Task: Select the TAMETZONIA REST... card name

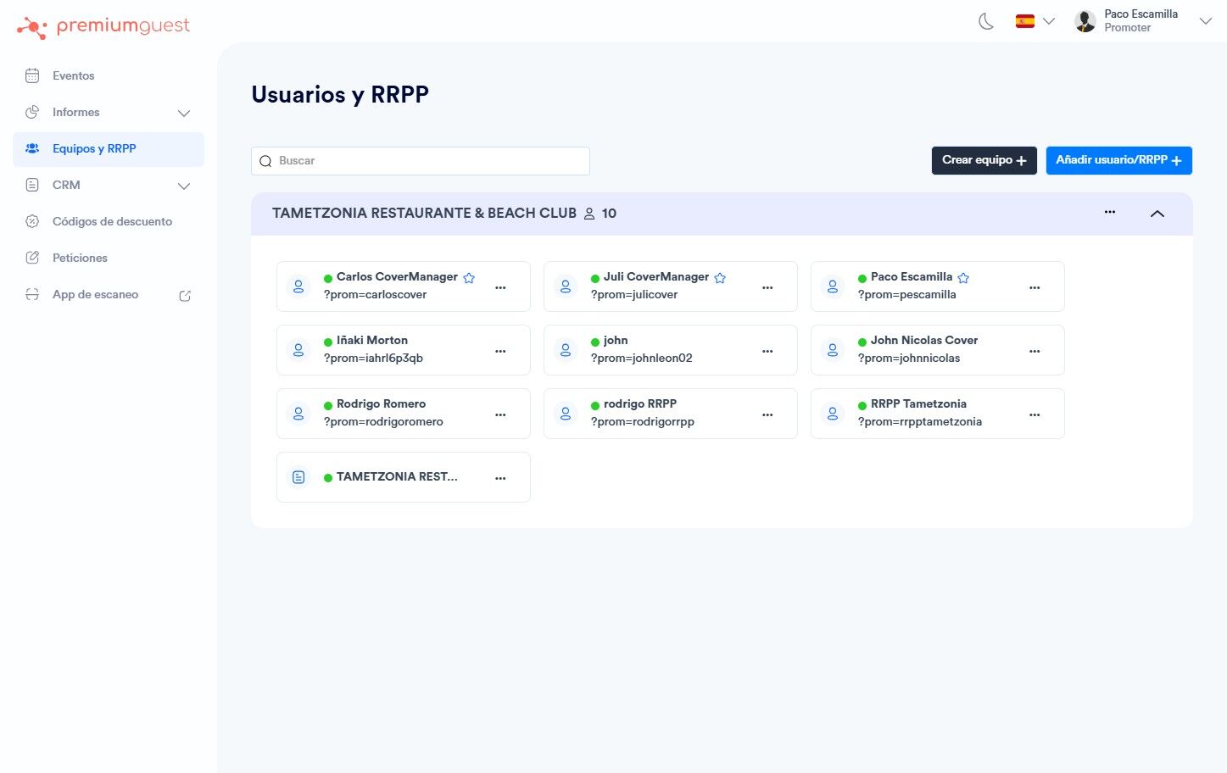Action: pyautogui.click(x=397, y=476)
